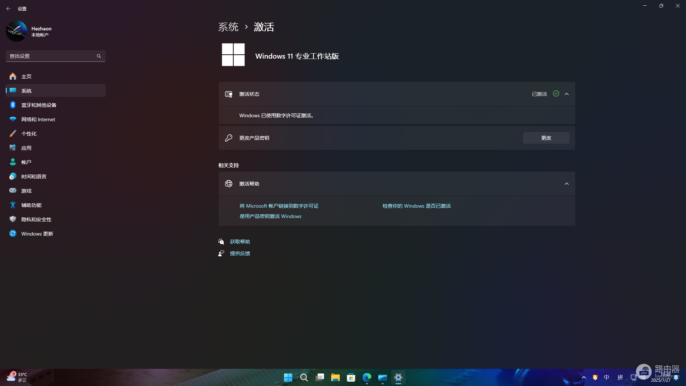
Task: Open Task View from taskbar
Action: [320, 377]
